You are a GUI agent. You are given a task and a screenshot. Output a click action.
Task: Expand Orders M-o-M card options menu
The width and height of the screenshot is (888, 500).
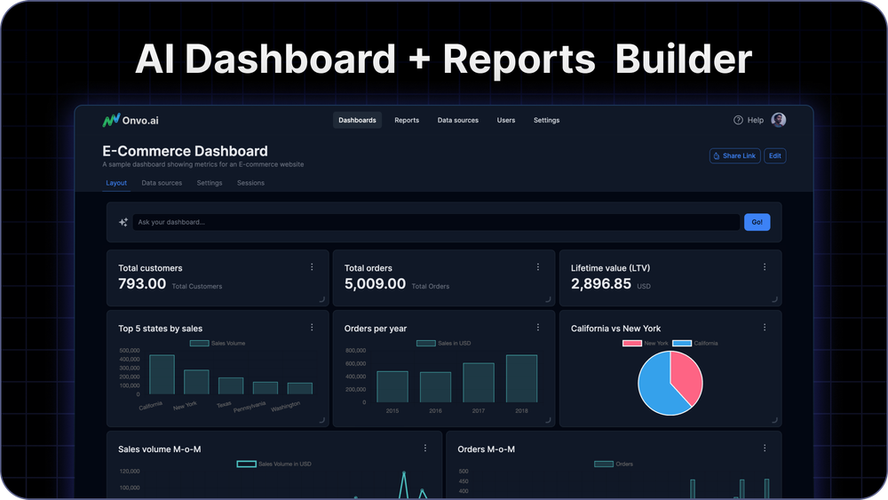click(765, 448)
